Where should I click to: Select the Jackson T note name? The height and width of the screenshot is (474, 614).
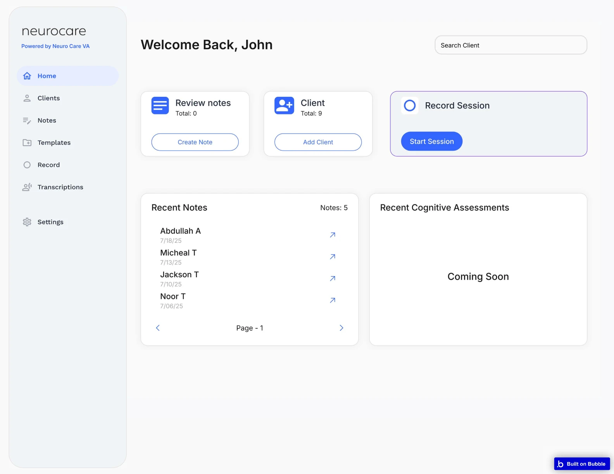click(x=179, y=275)
